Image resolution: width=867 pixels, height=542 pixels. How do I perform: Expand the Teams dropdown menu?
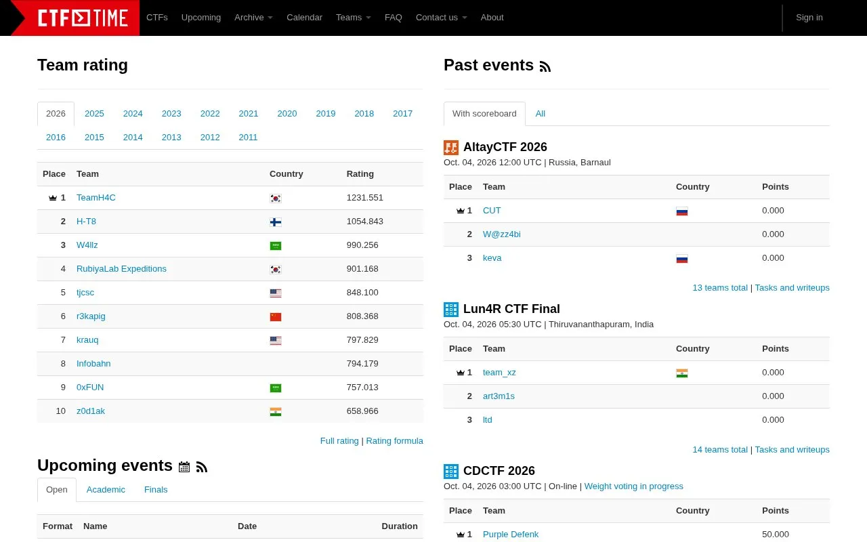354,18
